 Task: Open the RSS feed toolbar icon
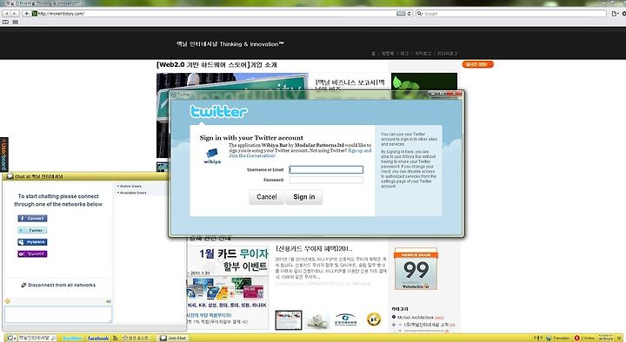[115, 338]
